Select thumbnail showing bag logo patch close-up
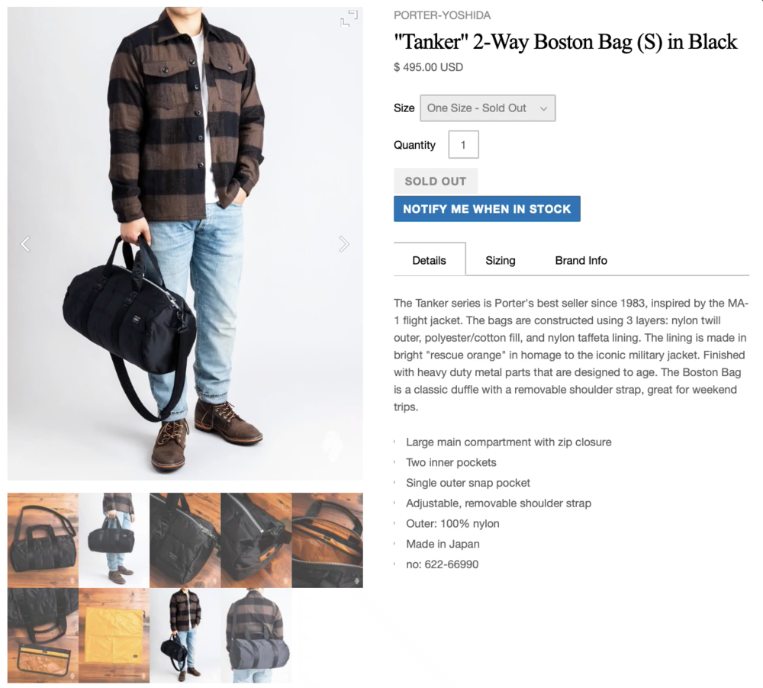This screenshot has height=688, width=763. tap(185, 540)
